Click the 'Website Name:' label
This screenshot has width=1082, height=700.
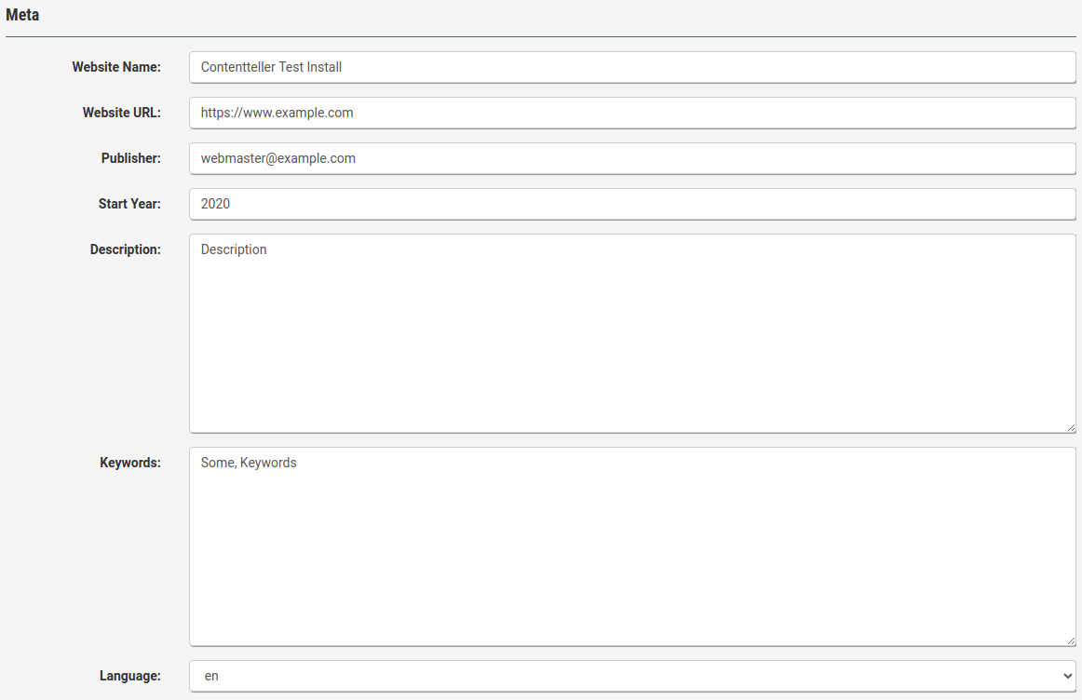(x=116, y=67)
